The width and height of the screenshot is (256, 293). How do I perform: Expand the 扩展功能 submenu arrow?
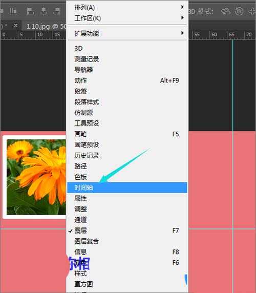click(x=182, y=33)
